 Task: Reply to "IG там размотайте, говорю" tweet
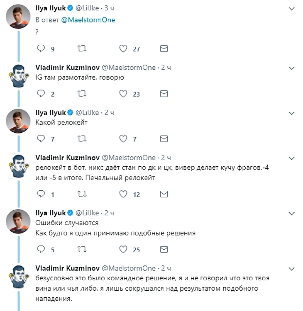click(x=41, y=94)
